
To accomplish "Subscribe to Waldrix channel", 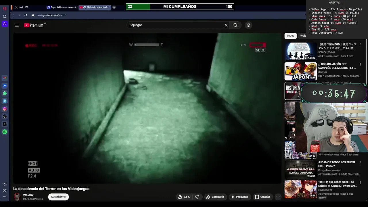I will tap(58, 197).
